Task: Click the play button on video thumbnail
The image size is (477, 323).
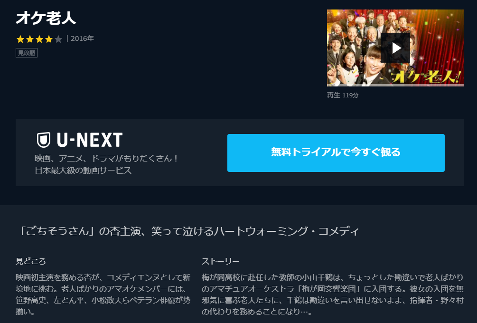Action: pyautogui.click(x=395, y=48)
